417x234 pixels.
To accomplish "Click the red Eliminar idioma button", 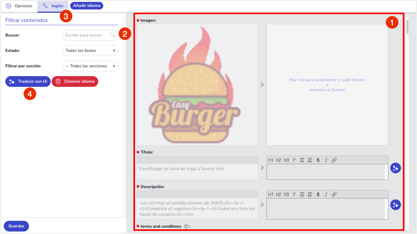I will (x=75, y=81).
